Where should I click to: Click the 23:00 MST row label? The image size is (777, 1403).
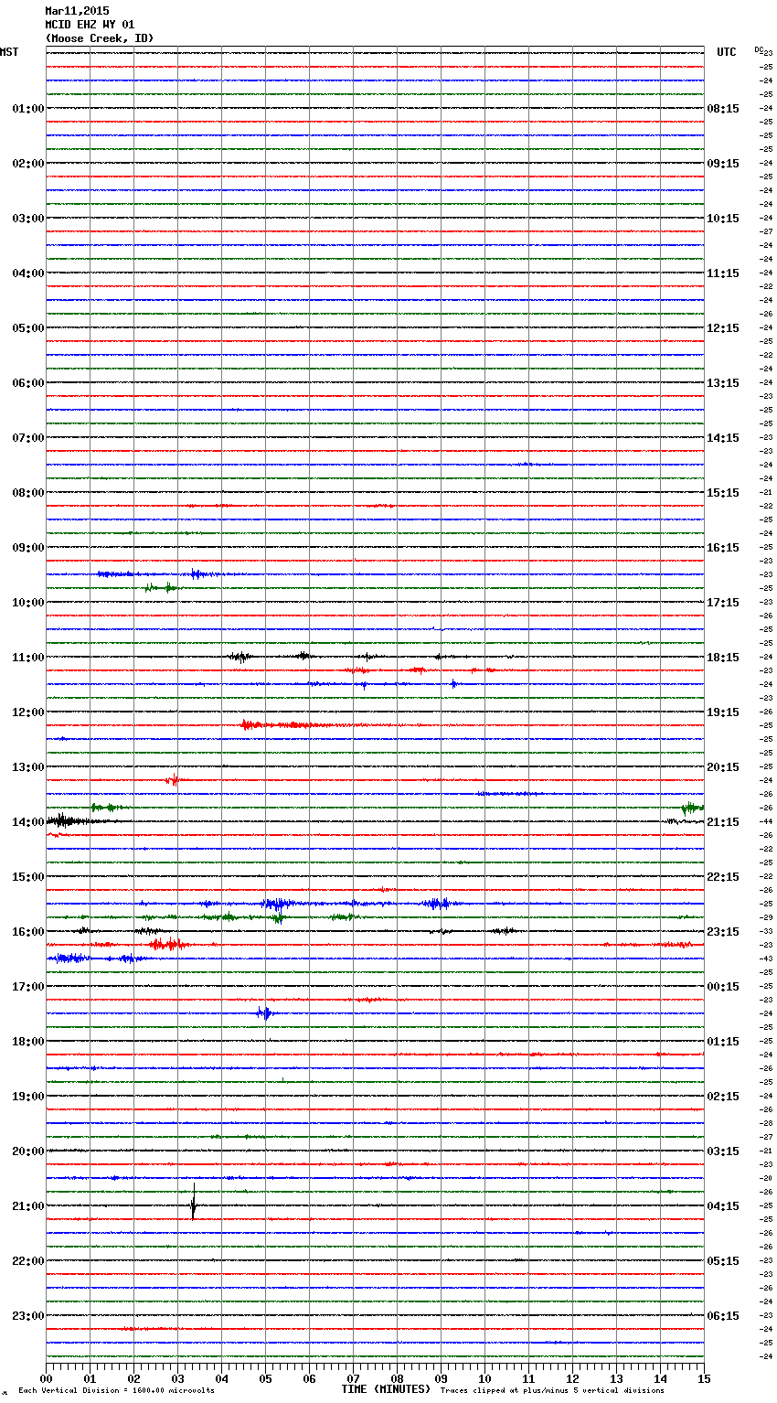[x=28, y=1316]
